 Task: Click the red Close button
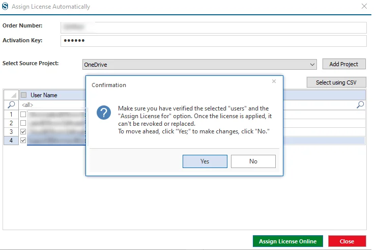347,241
